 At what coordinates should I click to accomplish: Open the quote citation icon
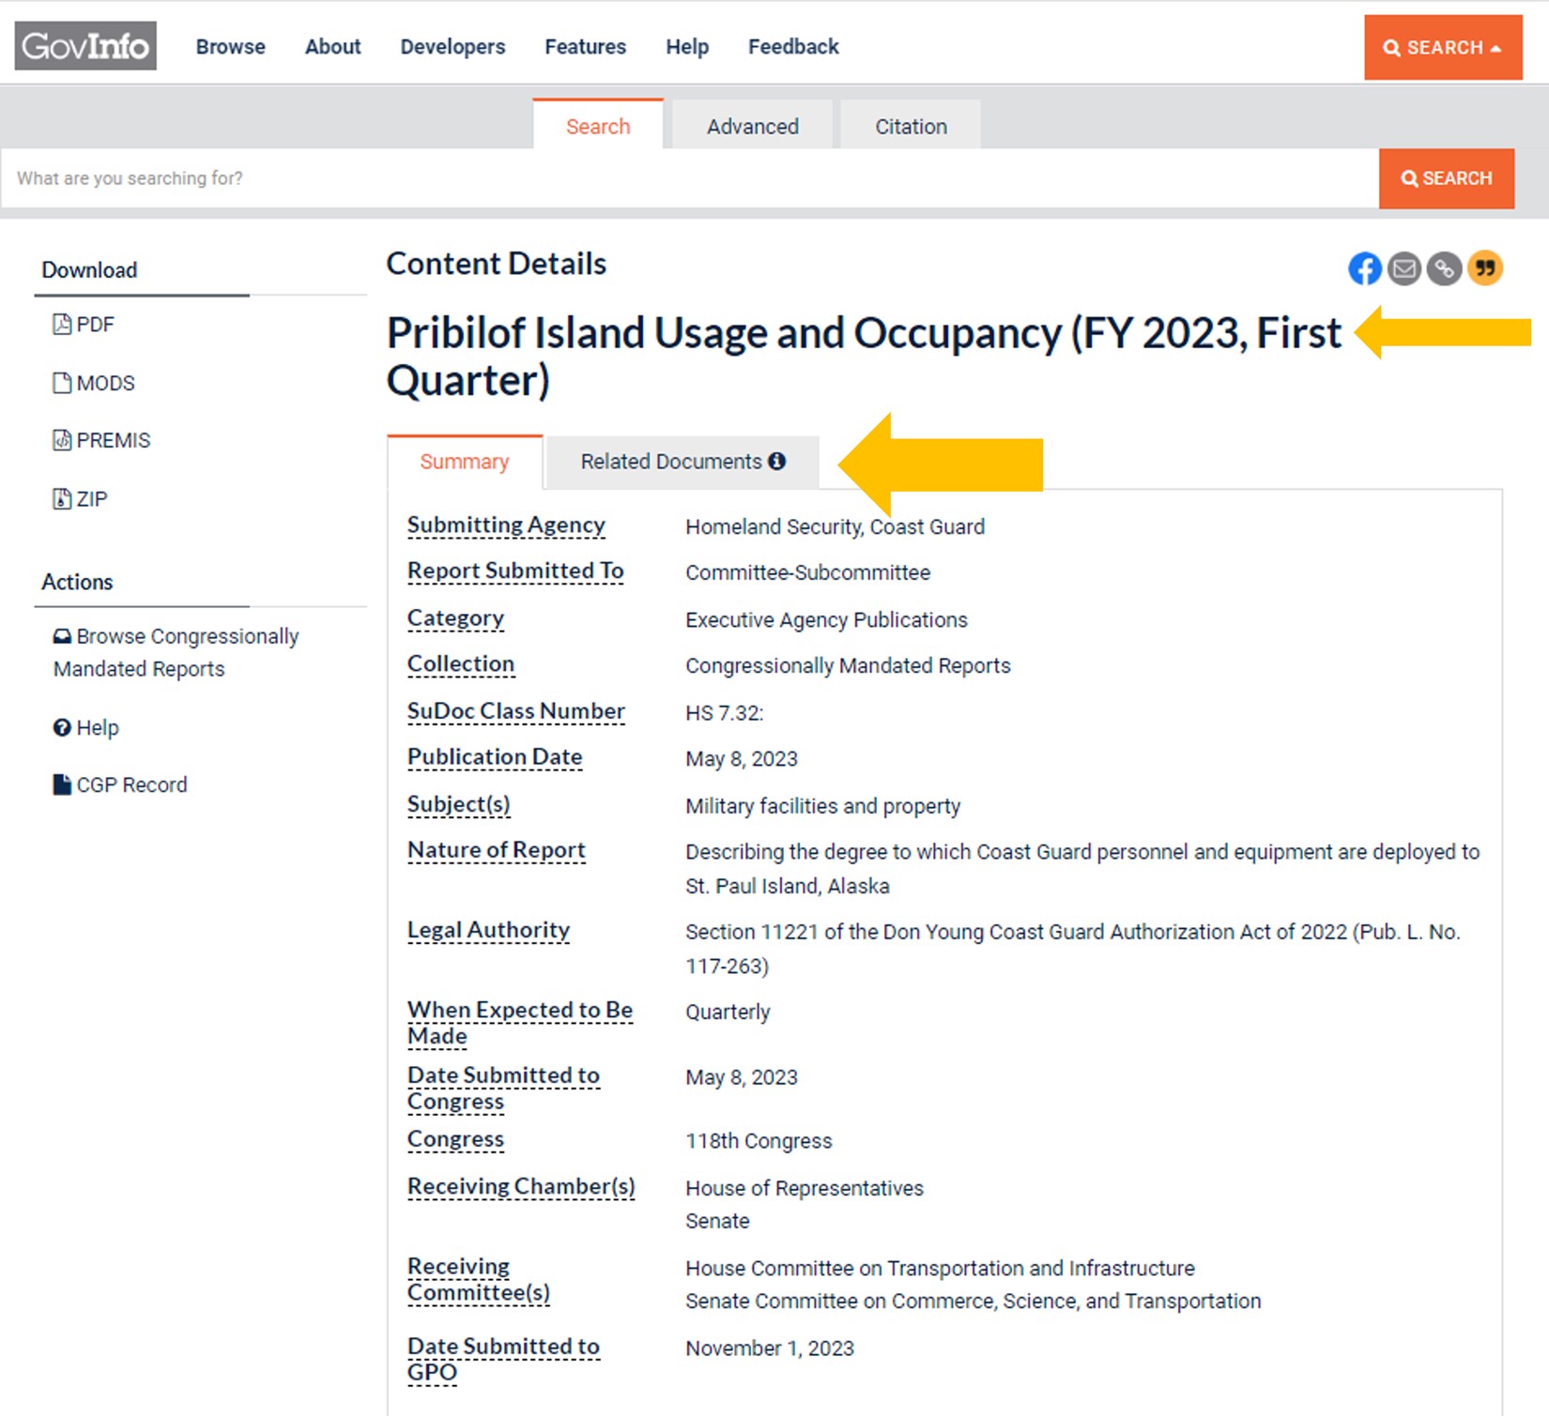[1485, 268]
